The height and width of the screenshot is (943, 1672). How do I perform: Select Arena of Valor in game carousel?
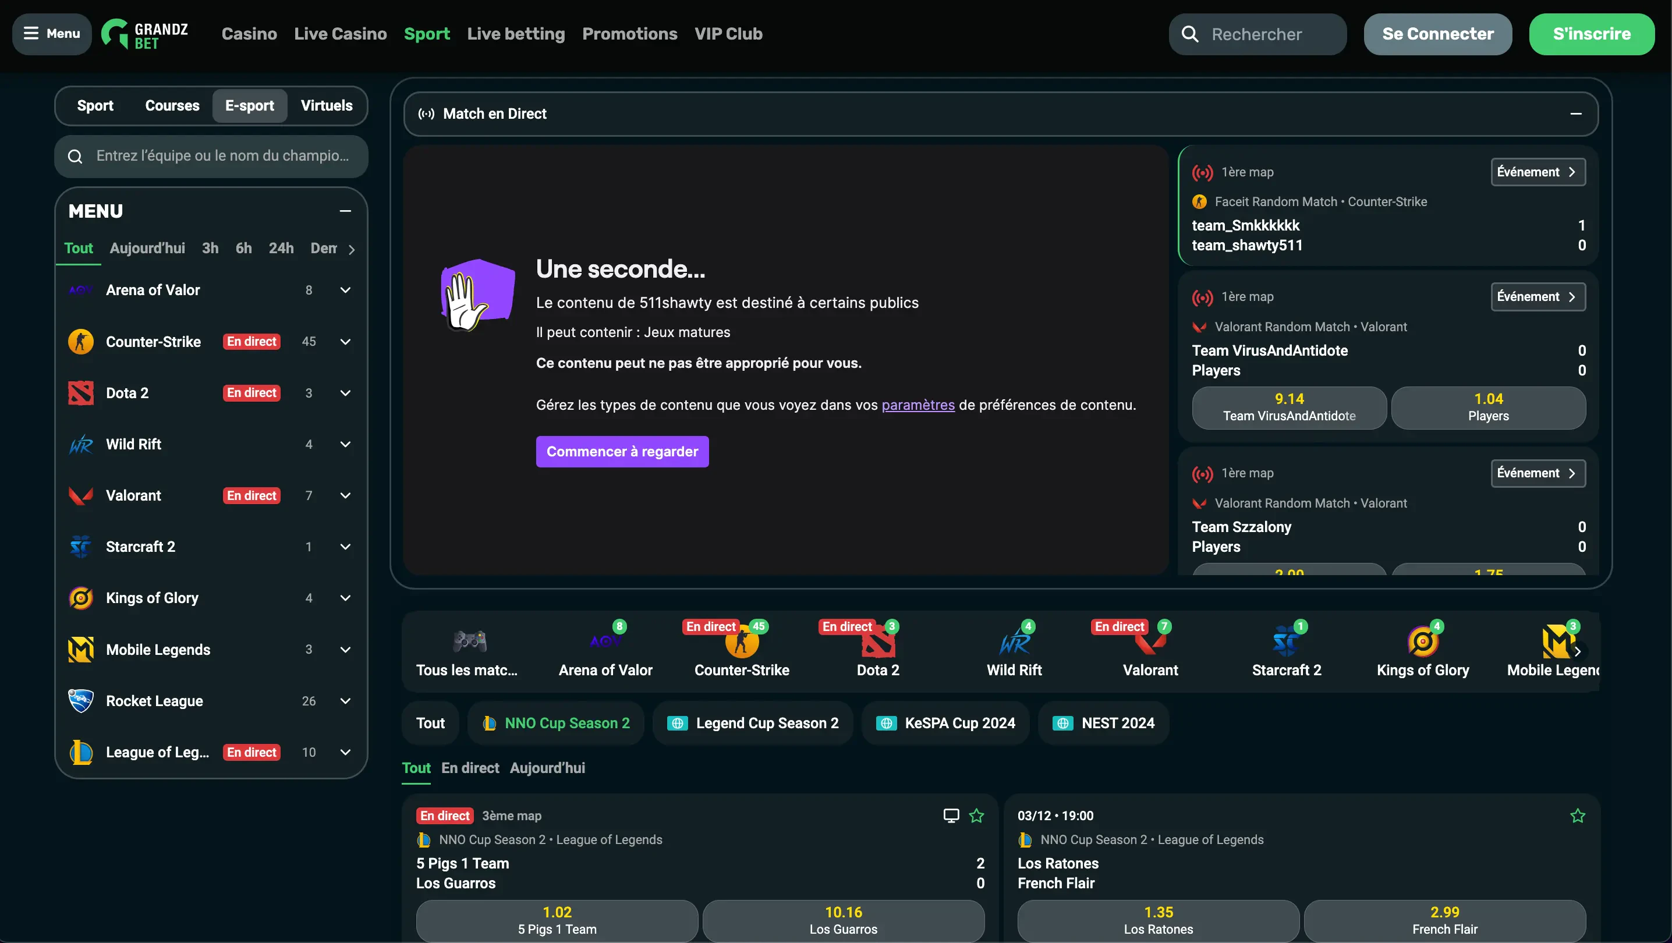[x=605, y=651]
